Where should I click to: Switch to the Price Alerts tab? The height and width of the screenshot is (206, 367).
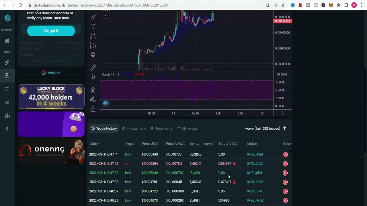161,128
